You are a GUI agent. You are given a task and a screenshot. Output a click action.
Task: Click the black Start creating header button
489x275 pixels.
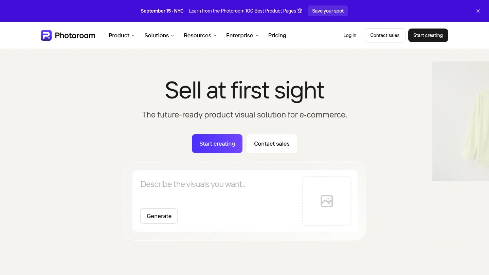(428, 35)
